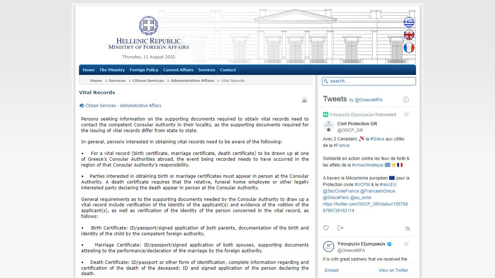Open Foreign Policy menu
The height and width of the screenshot is (278, 495).
pos(144,70)
